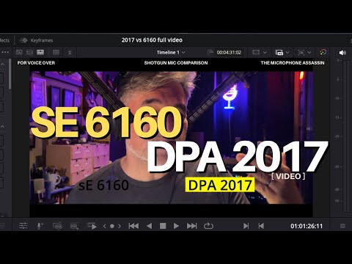Click the first clip edit icon in the bottom bar

click(57, 226)
